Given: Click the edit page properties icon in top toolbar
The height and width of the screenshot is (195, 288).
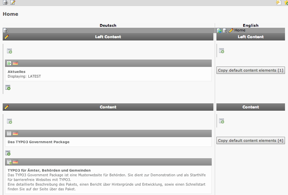Looking at the screenshot, I should click(13, 2).
